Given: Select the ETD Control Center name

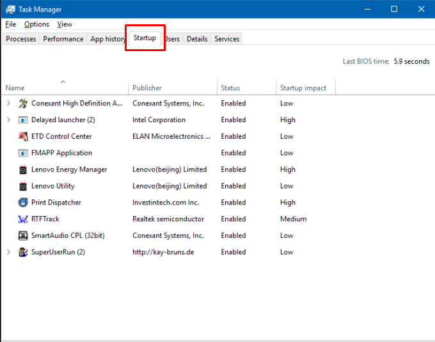Looking at the screenshot, I should click(61, 136).
